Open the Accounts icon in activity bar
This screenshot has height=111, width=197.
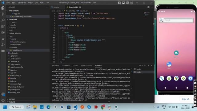(x=3, y=94)
